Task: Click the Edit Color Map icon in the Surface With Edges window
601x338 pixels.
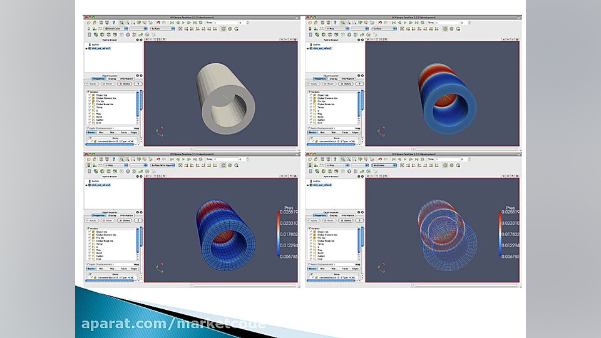Action: [95, 165]
